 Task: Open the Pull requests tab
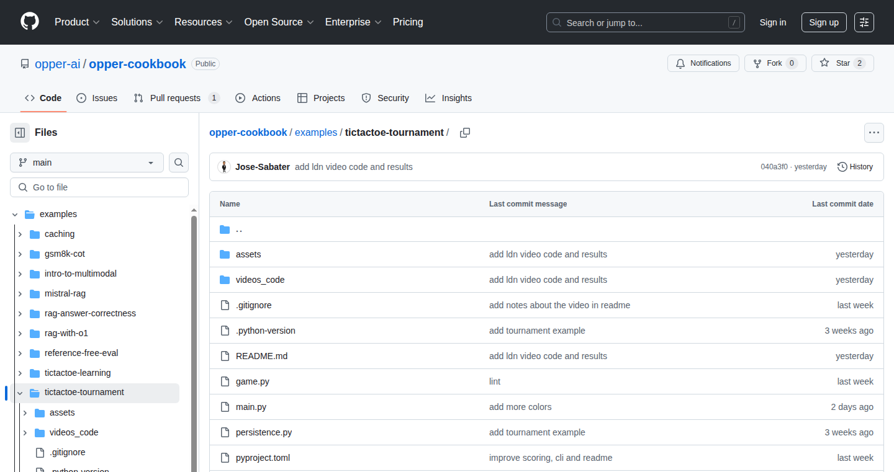pos(177,98)
